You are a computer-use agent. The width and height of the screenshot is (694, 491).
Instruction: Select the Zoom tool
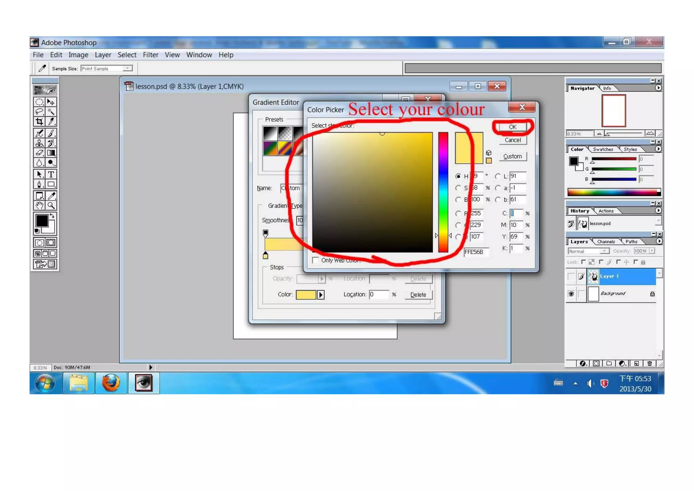click(x=51, y=205)
